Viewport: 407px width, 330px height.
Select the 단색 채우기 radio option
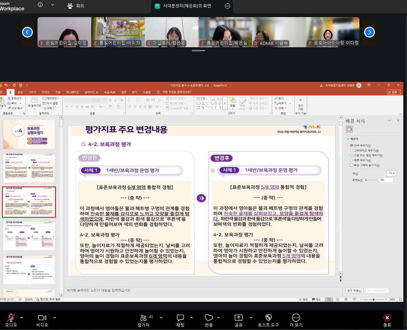coord(351,146)
